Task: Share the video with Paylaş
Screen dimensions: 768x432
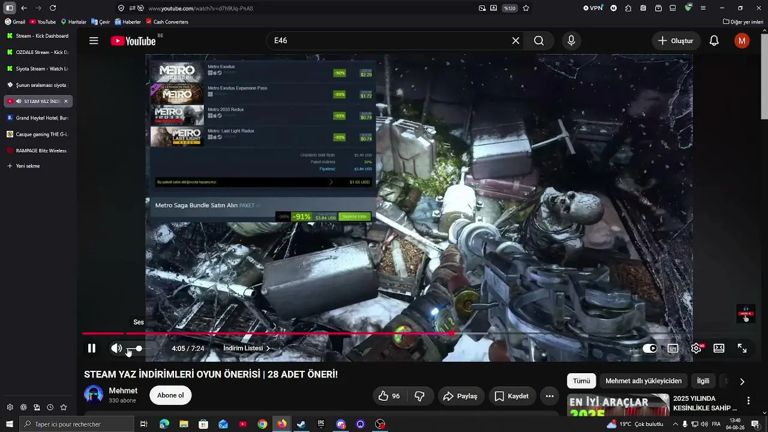Action: coord(460,396)
